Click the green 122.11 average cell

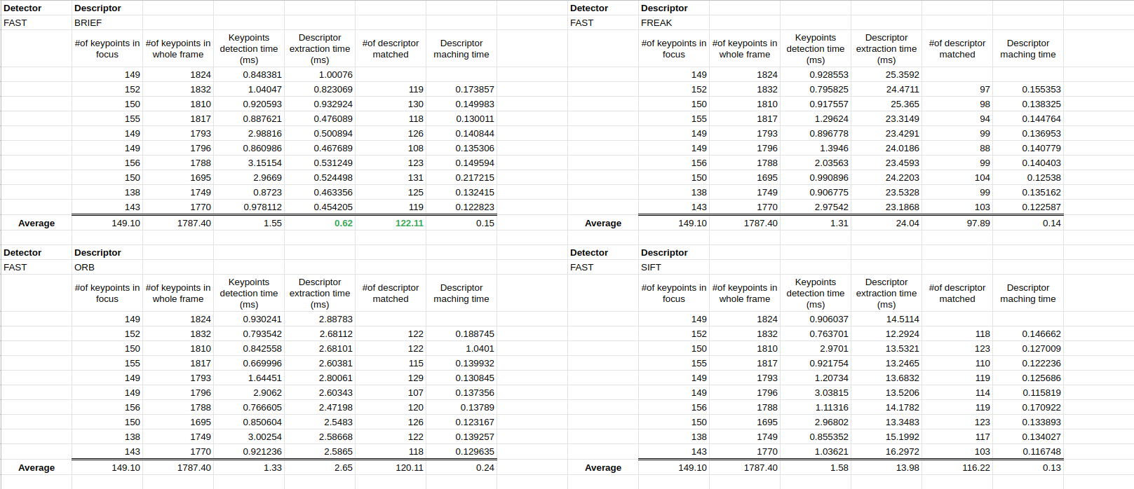(x=391, y=223)
